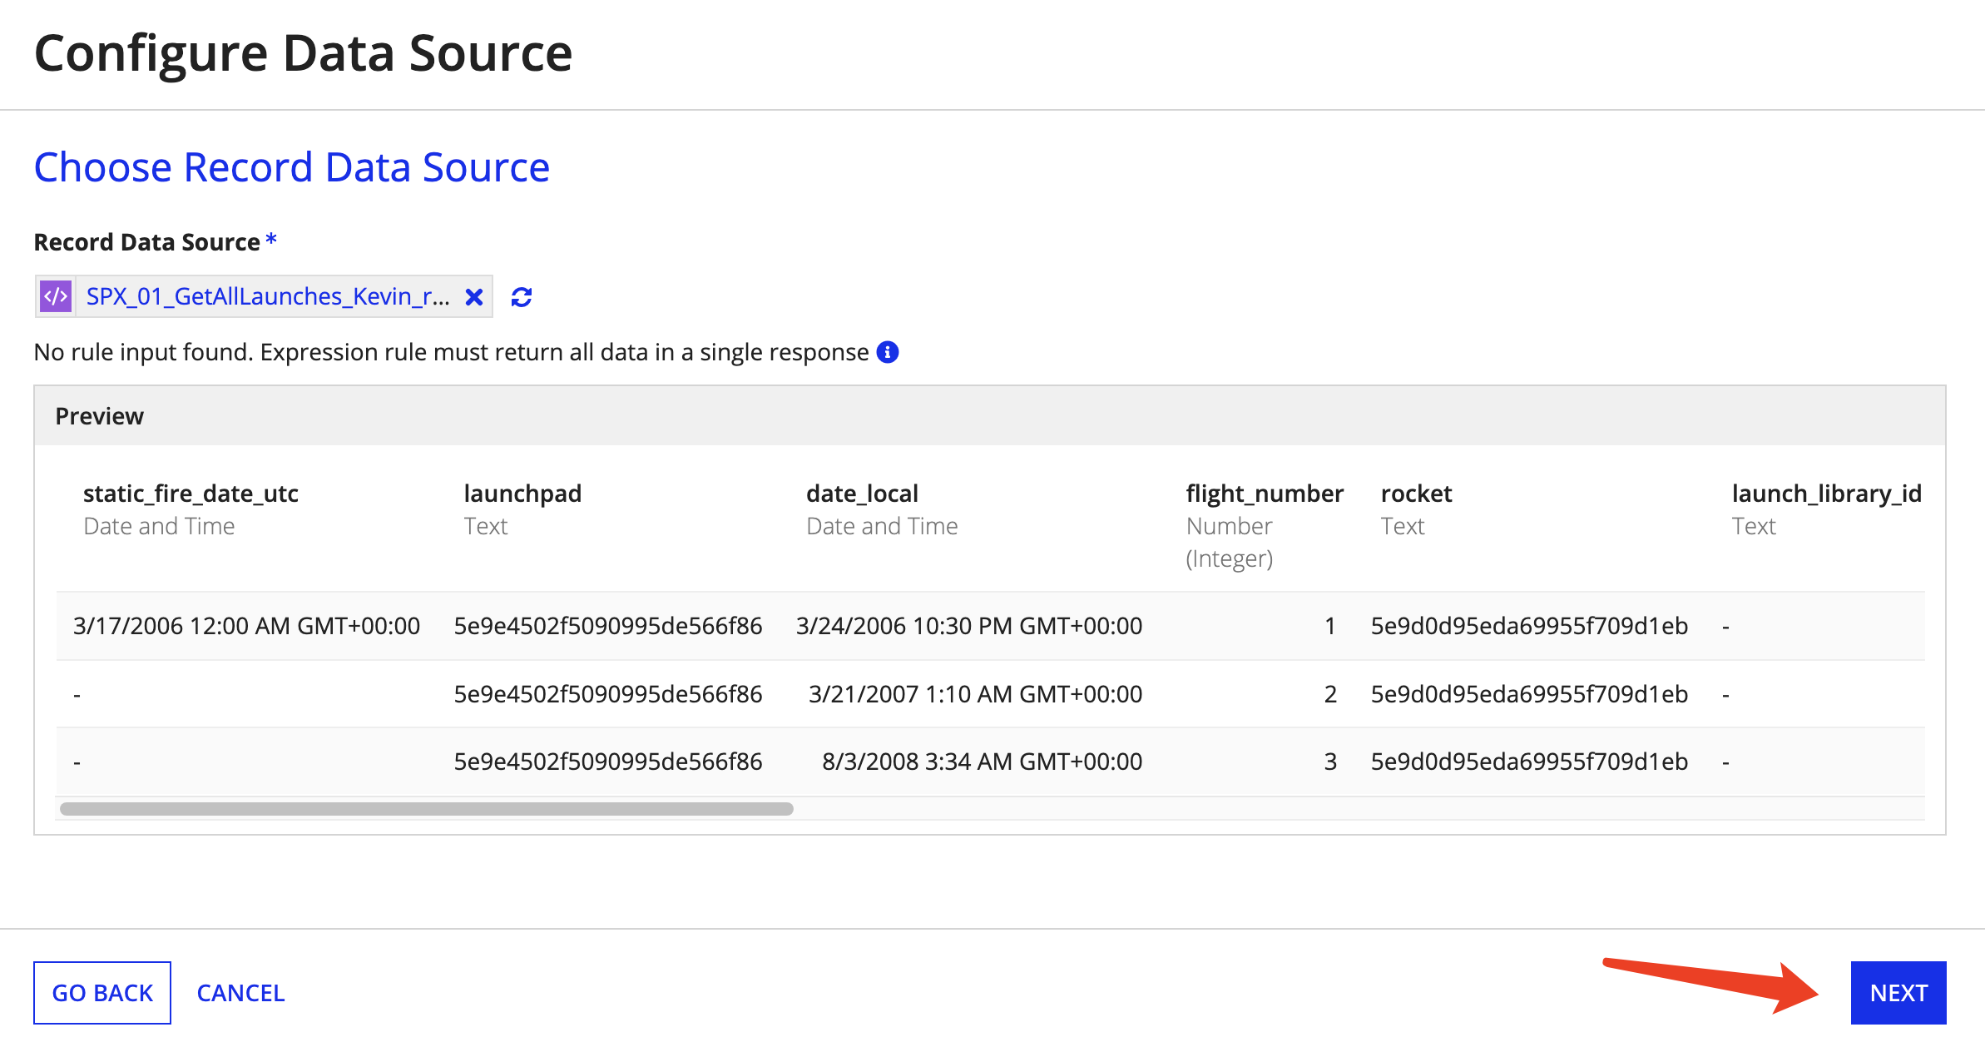
Task: Click flight number 3 cell
Action: 1330,762
